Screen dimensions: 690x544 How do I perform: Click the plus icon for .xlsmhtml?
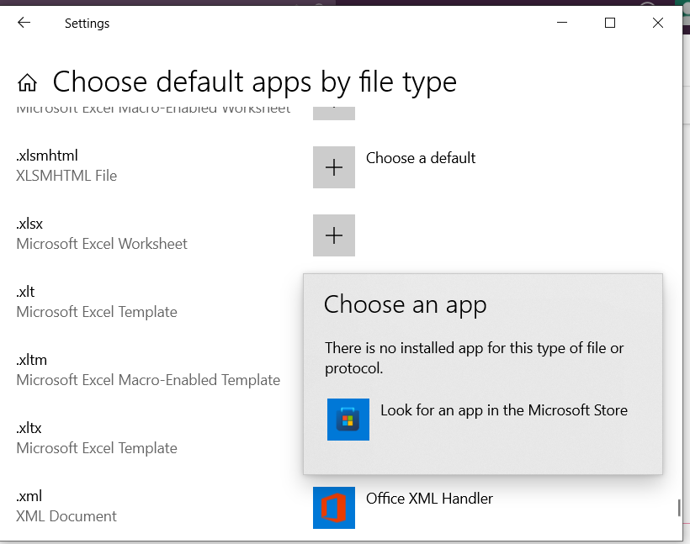coord(334,167)
